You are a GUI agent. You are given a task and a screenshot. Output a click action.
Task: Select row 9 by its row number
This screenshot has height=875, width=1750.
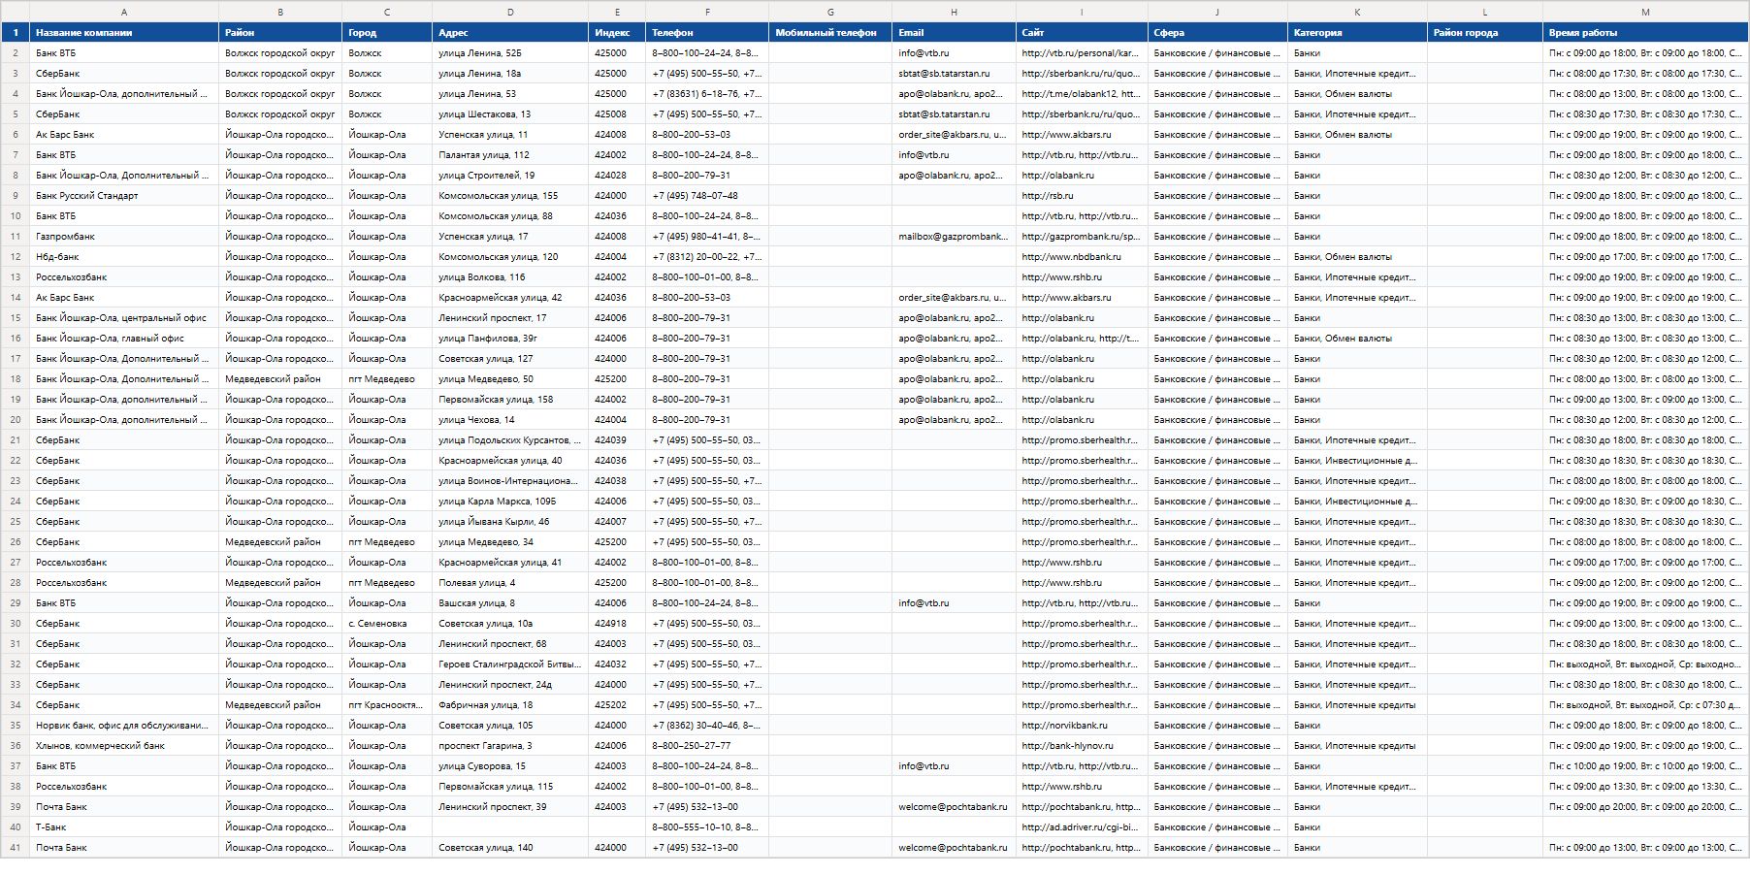click(16, 196)
